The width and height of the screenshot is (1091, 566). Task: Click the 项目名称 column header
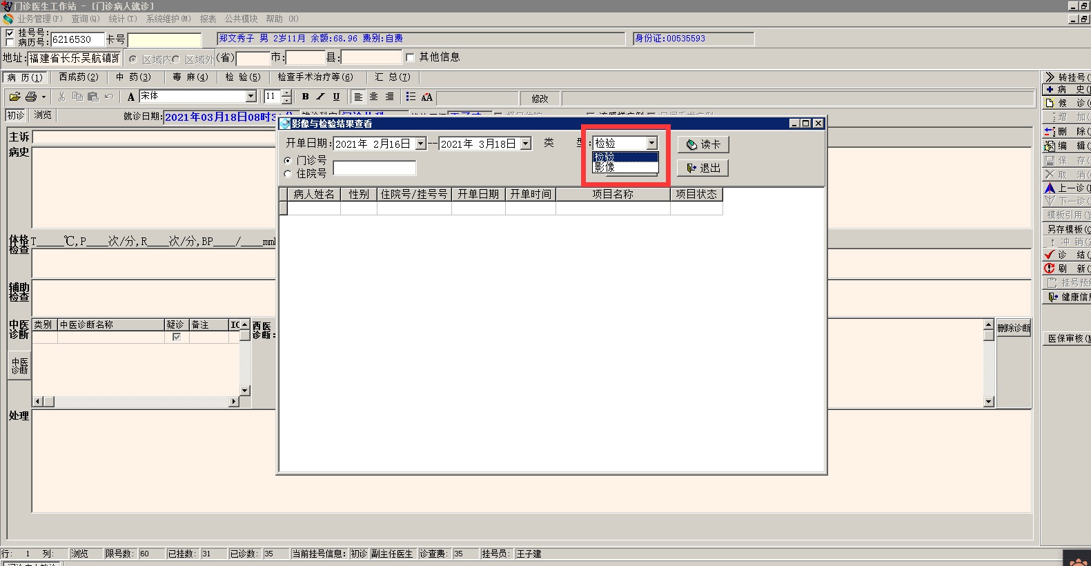pos(613,195)
